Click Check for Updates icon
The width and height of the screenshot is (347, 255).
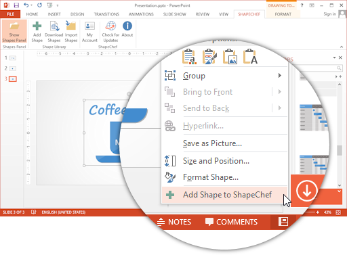coord(110,32)
